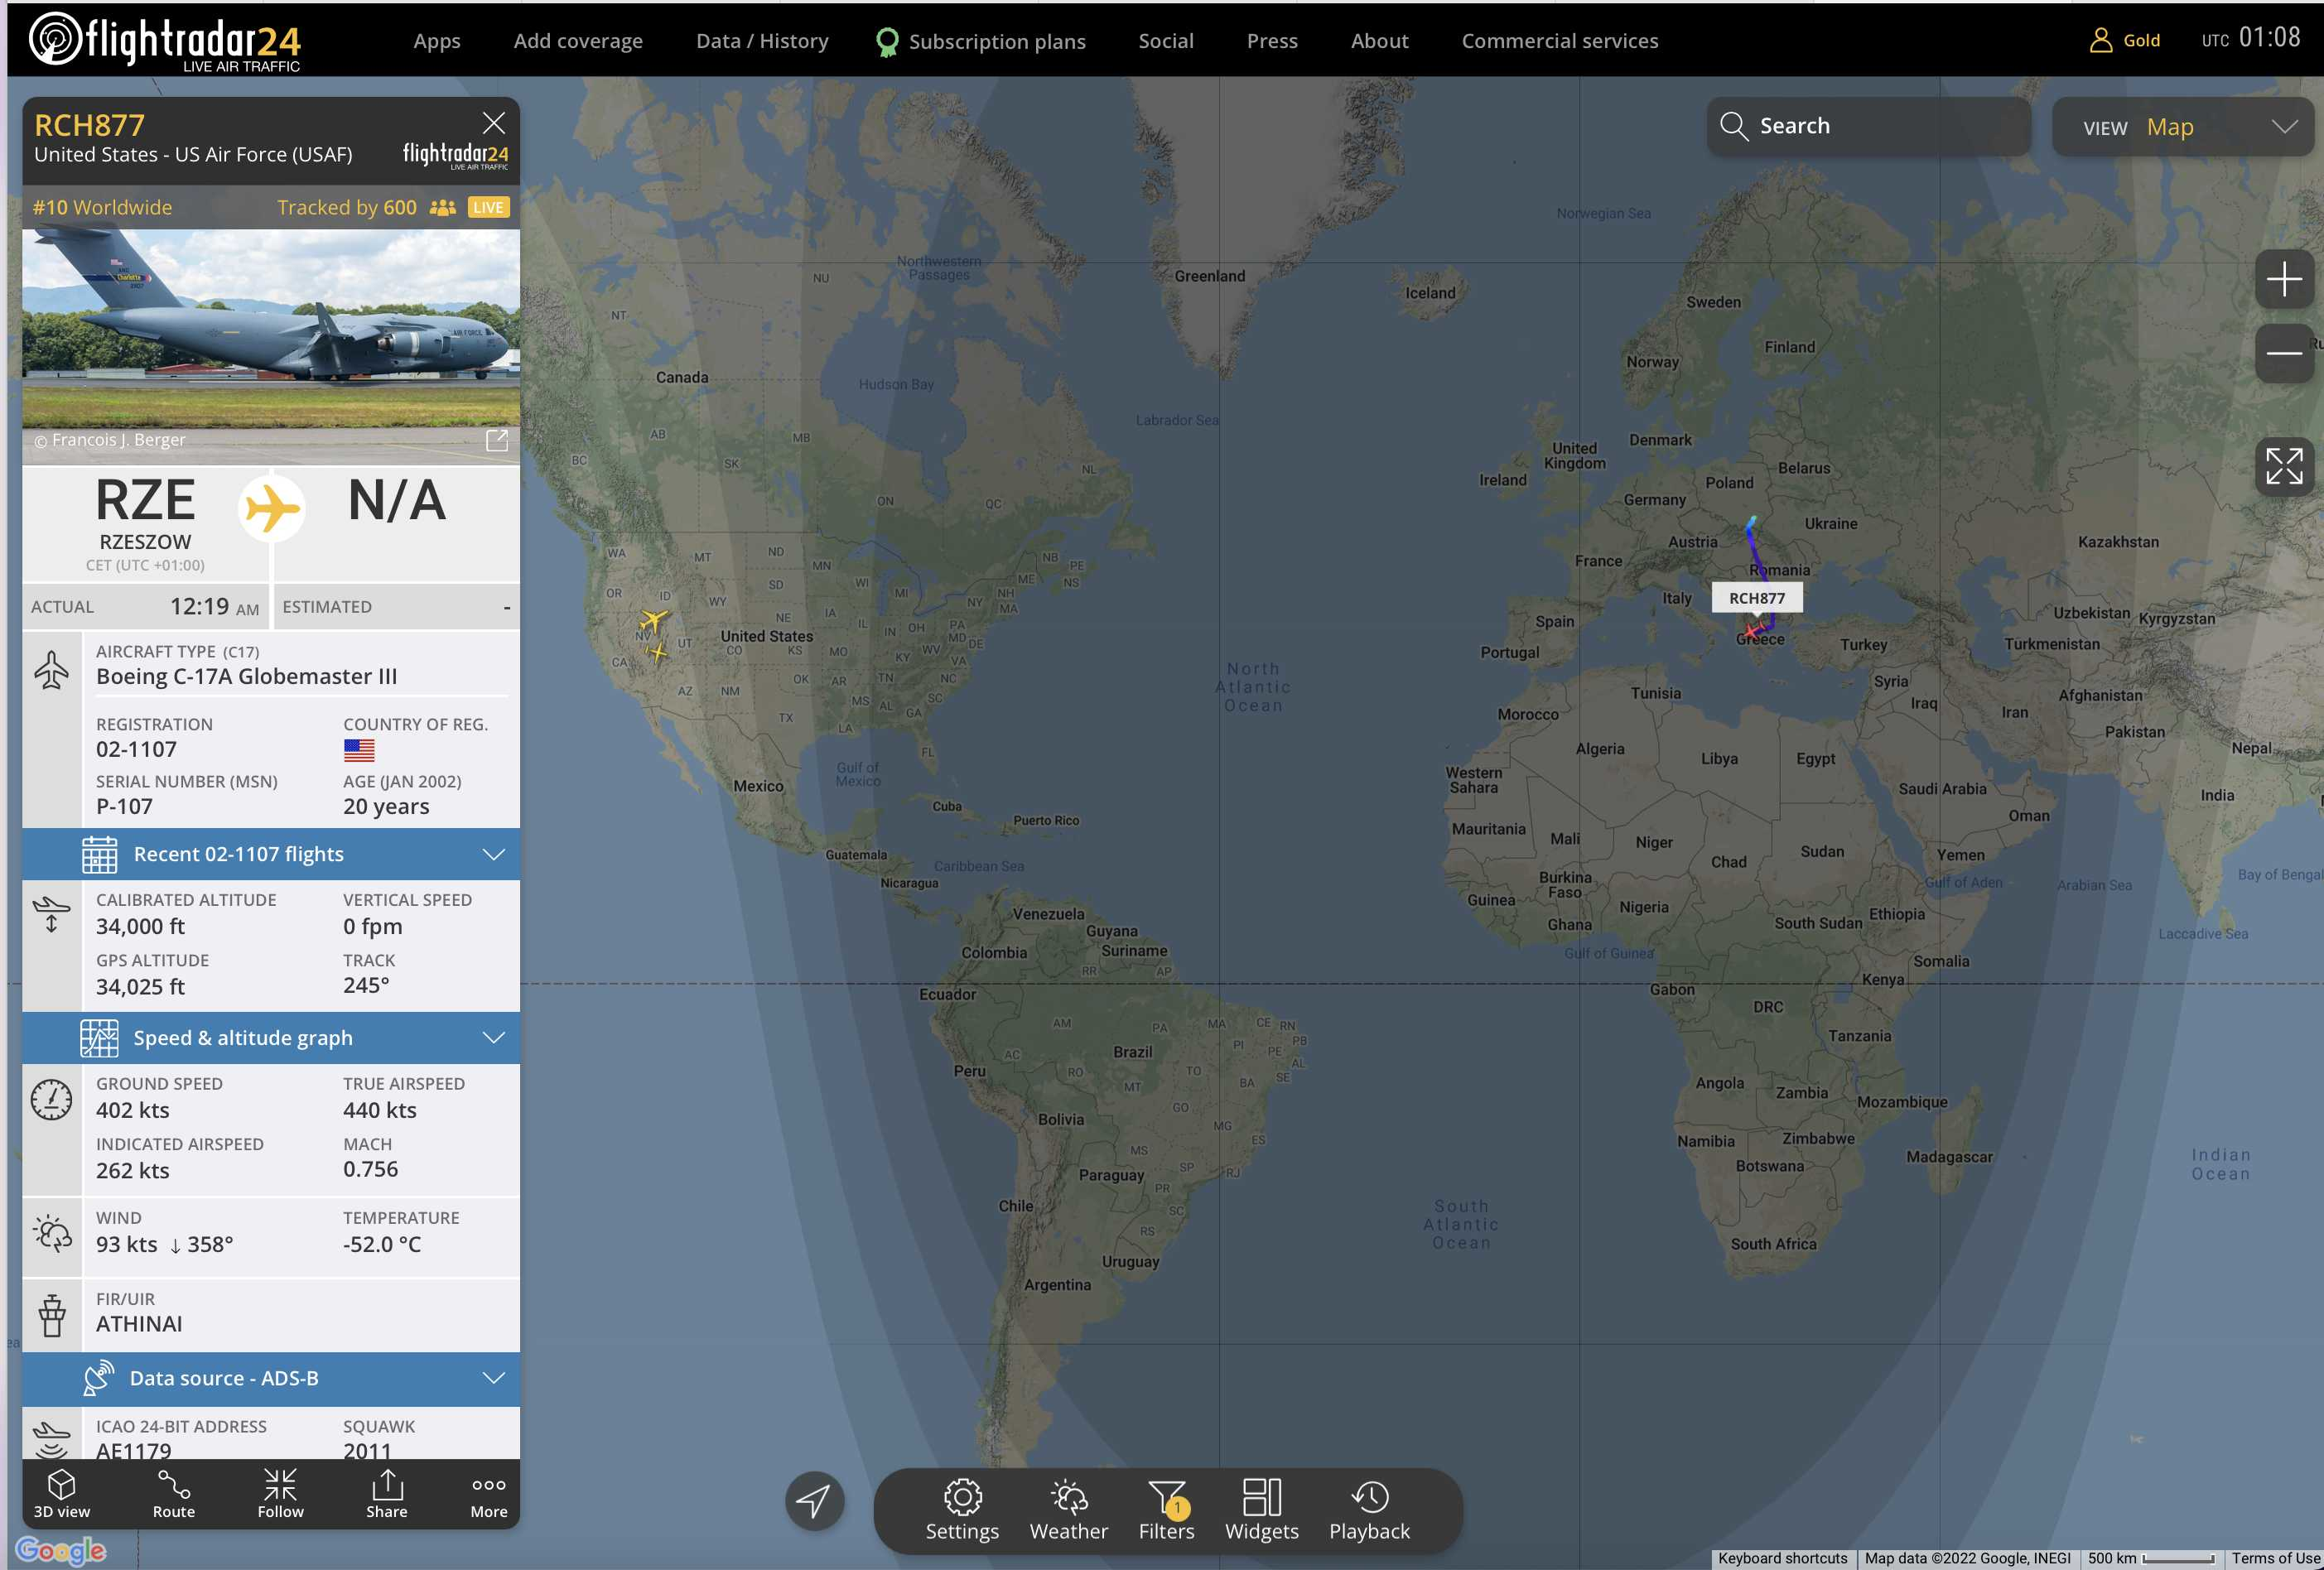Click the RZE origin airport code

(x=145, y=500)
